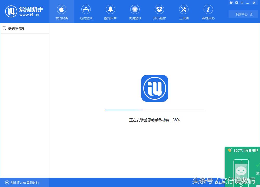Open the skin/theme shirt icon
Screen dimensions: 260x187
click(x=231, y=3)
